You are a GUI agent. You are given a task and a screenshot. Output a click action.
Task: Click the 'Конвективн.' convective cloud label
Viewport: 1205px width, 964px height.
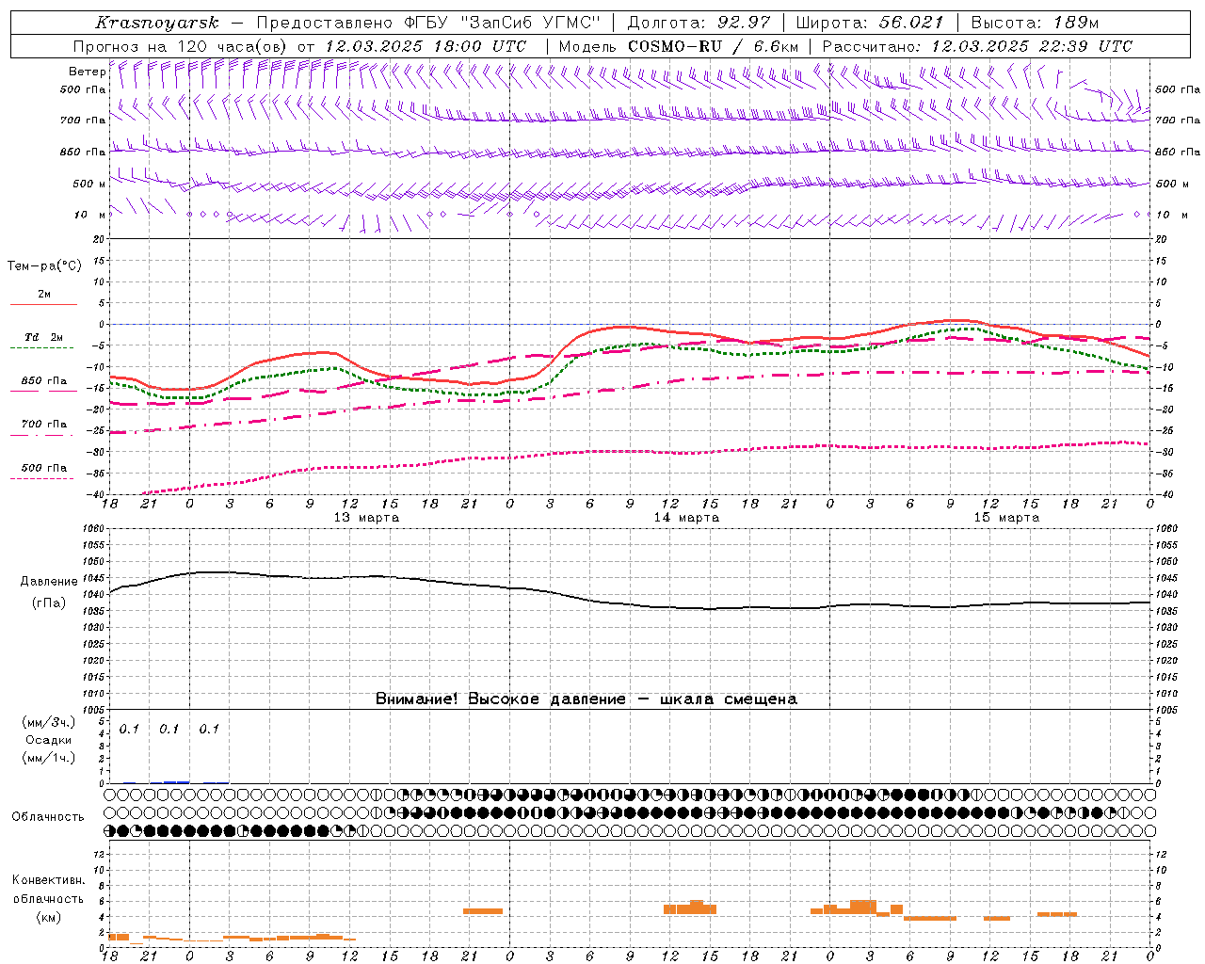click(x=48, y=880)
